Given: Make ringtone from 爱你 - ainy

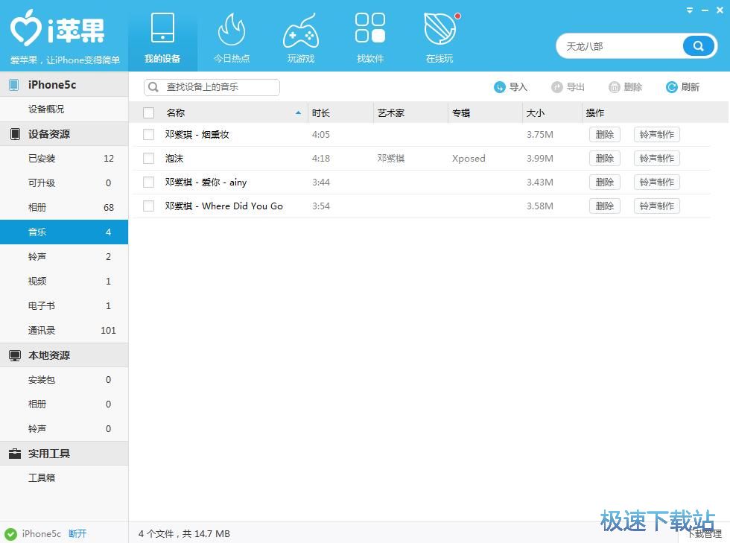Looking at the screenshot, I should pyautogui.click(x=657, y=182).
